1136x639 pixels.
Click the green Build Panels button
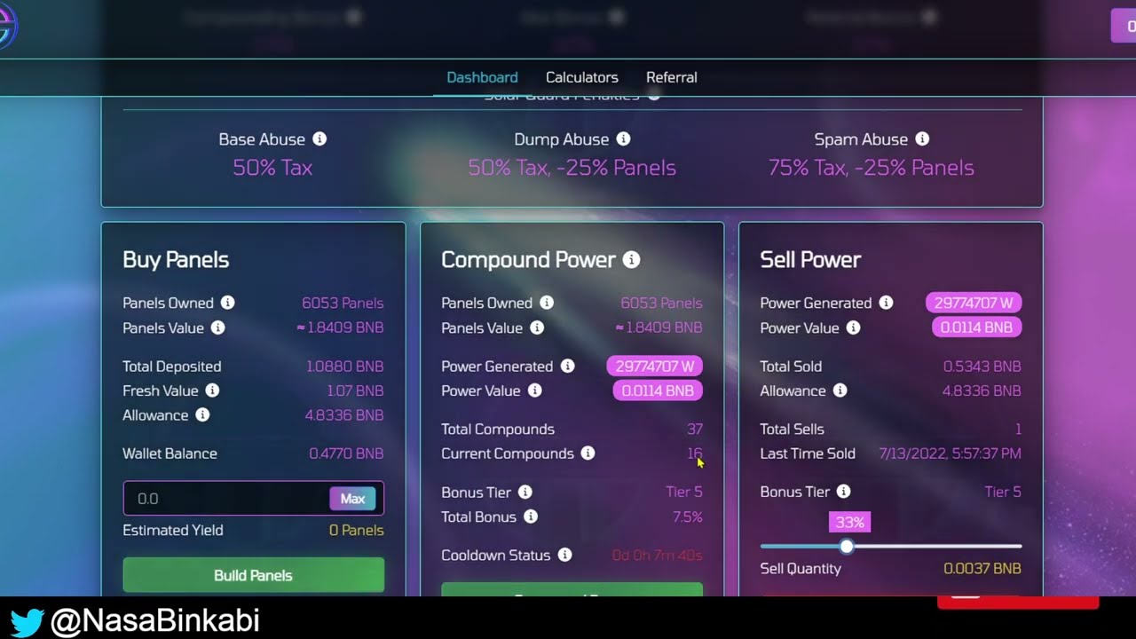point(253,575)
